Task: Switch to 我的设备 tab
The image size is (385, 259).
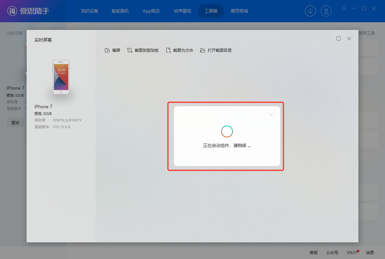Action: click(x=90, y=11)
